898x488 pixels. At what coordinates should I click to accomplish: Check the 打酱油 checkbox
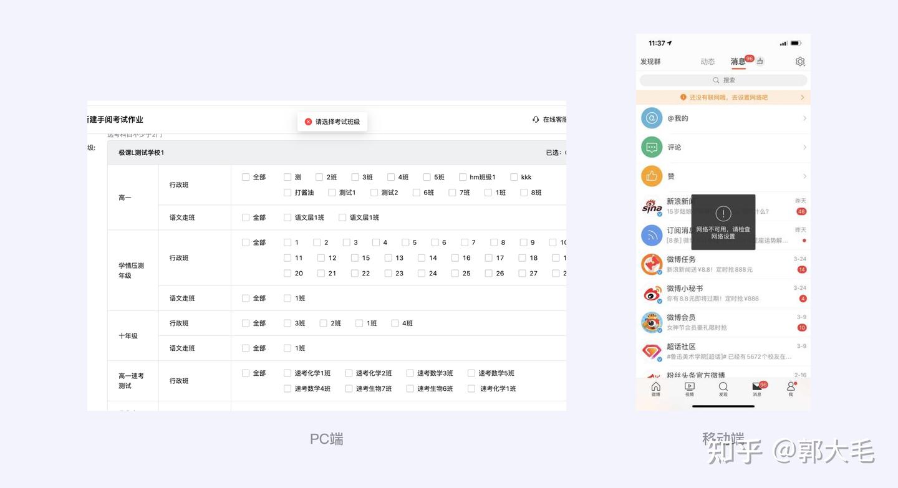coord(287,193)
